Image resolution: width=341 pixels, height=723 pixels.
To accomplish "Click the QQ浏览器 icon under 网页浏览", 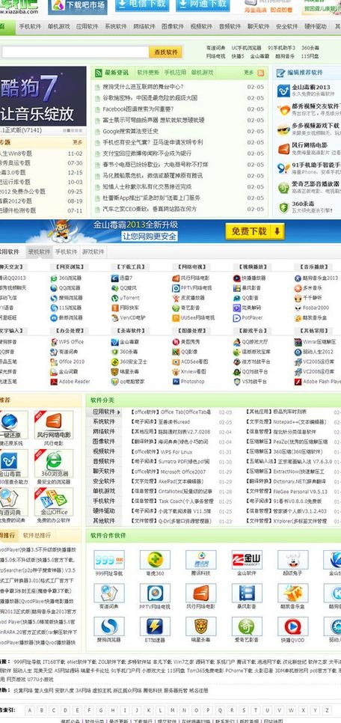I will click(x=54, y=287).
